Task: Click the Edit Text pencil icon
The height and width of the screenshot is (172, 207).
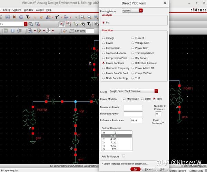Action: 28,17
